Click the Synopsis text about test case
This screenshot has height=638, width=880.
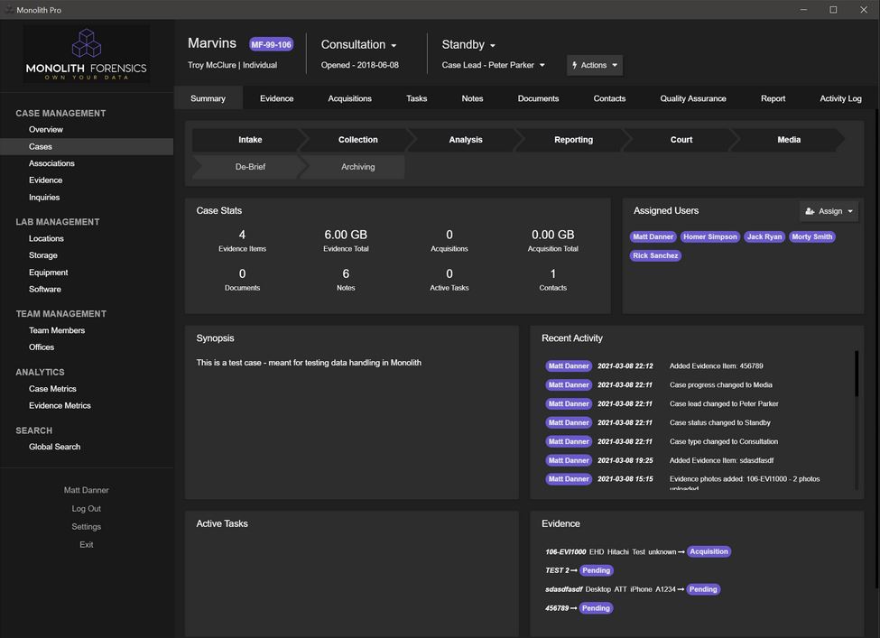tap(309, 363)
